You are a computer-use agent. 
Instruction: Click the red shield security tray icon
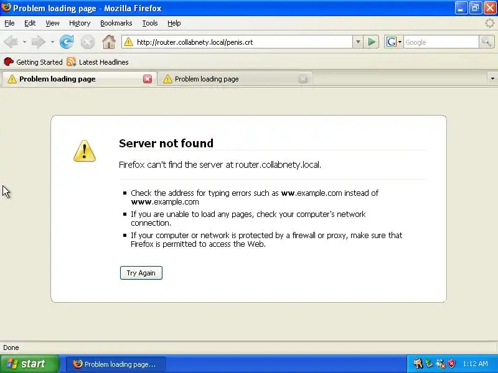coord(451,364)
